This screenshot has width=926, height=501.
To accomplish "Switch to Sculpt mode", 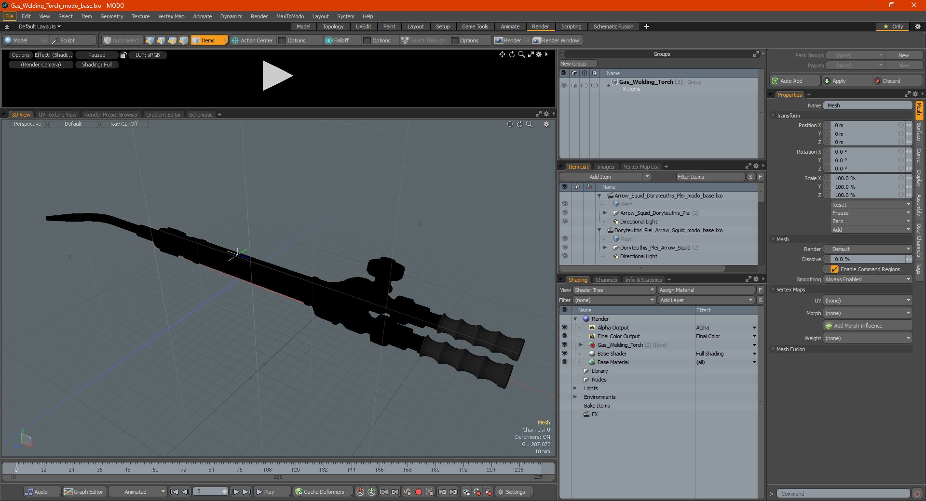I will coord(73,40).
